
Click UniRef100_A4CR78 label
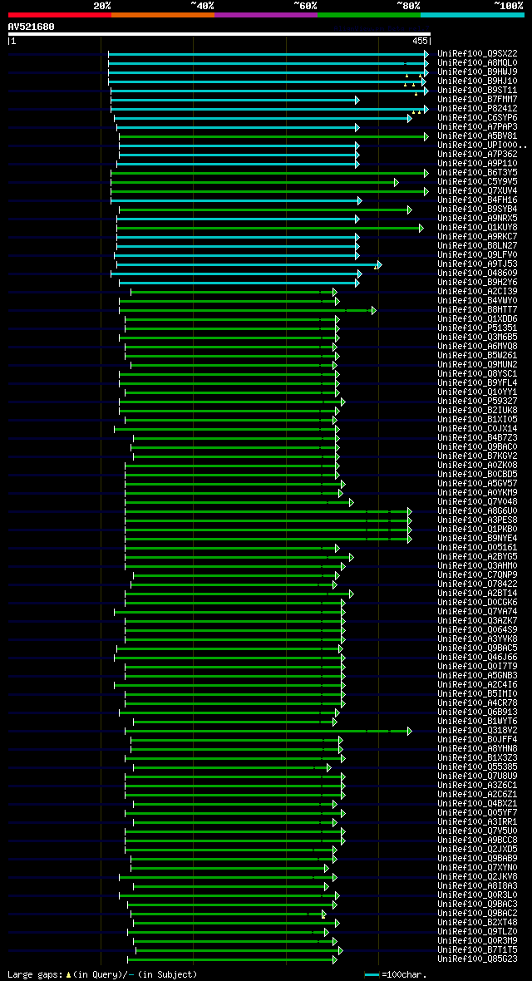pyautogui.click(x=477, y=703)
